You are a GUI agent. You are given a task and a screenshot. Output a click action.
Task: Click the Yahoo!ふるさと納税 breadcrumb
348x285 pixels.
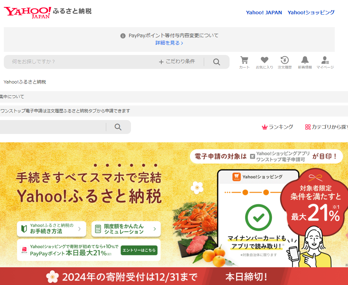[x=25, y=82]
